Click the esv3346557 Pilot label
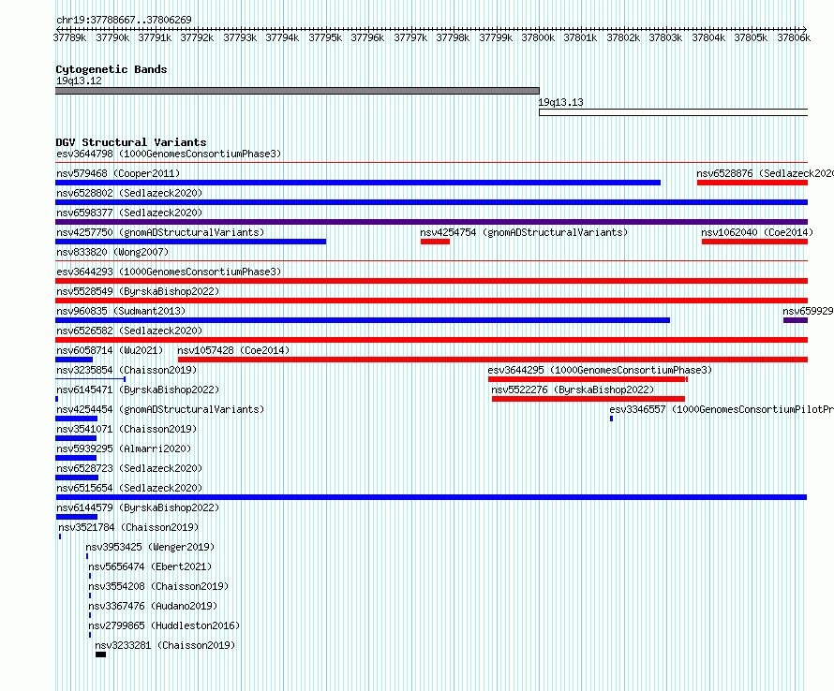 pos(722,409)
